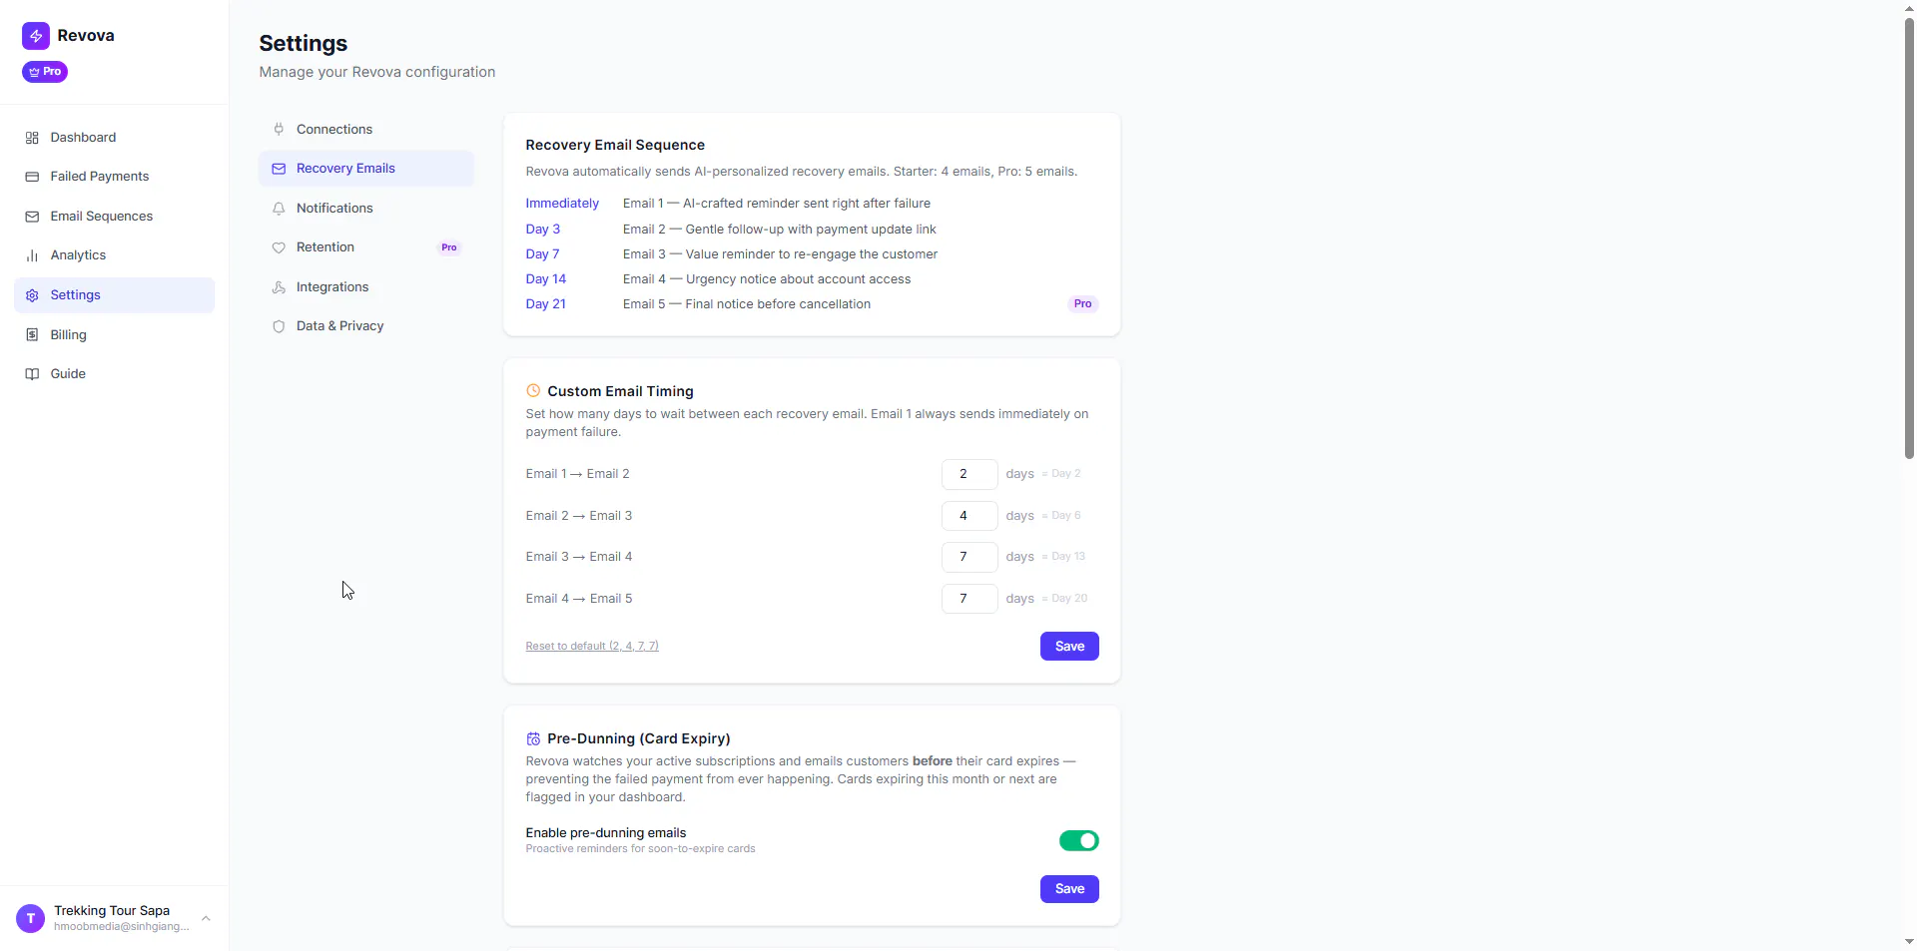1917x951 pixels.
Task: Click the Billing receipt icon
Action: (x=32, y=335)
